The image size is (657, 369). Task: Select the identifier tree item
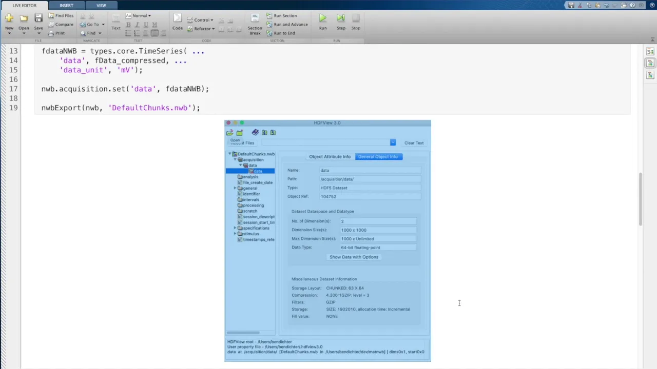249,194
